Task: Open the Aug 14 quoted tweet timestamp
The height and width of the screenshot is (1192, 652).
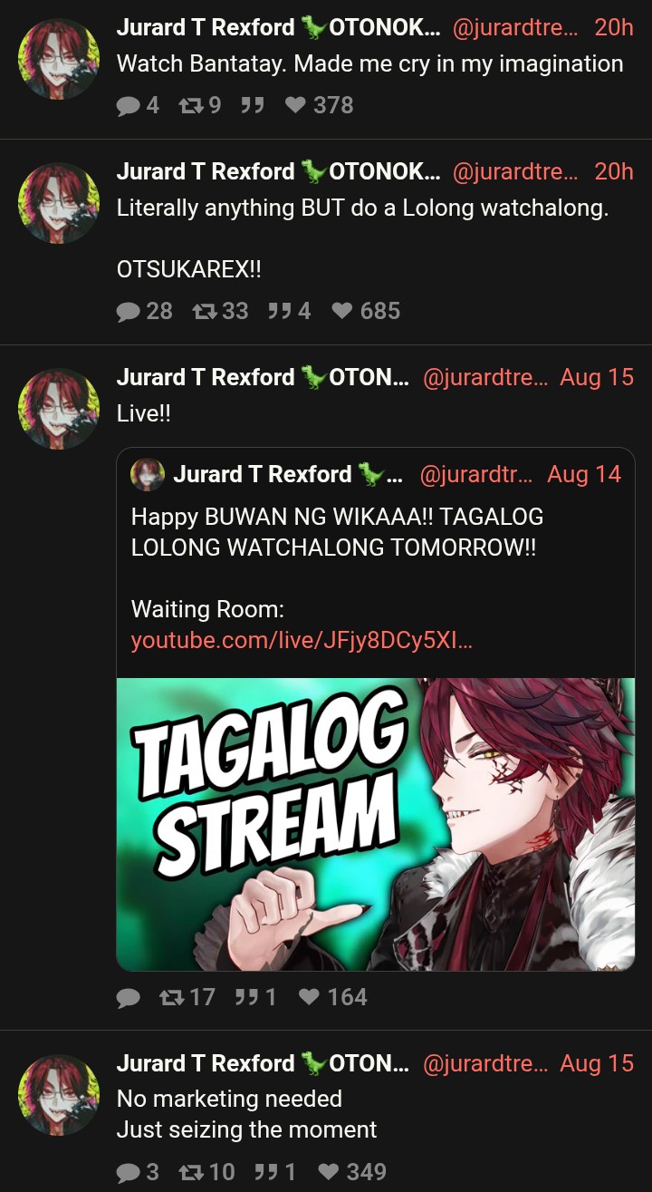Action: click(x=584, y=474)
